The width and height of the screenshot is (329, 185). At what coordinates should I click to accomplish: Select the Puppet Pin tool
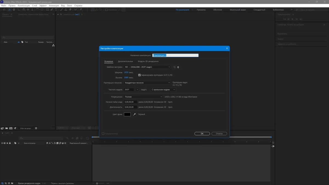click(x=81, y=10)
